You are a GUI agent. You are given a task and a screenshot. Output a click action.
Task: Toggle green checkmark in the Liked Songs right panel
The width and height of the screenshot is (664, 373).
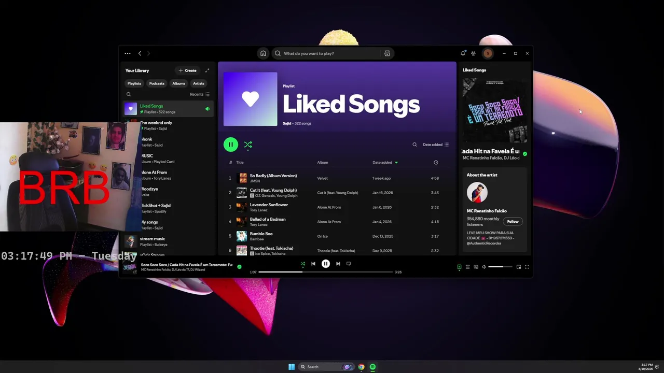pos(525,154)
